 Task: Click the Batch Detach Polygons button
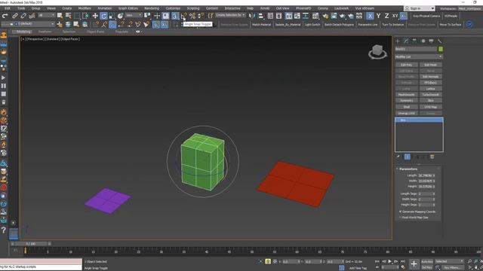click(339, 25)
